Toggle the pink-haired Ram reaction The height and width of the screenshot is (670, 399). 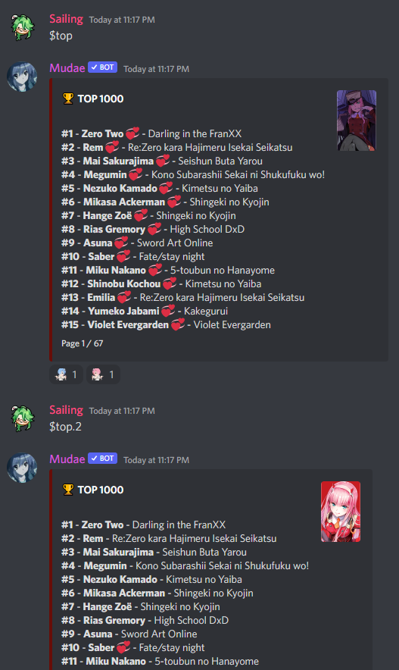103,374
